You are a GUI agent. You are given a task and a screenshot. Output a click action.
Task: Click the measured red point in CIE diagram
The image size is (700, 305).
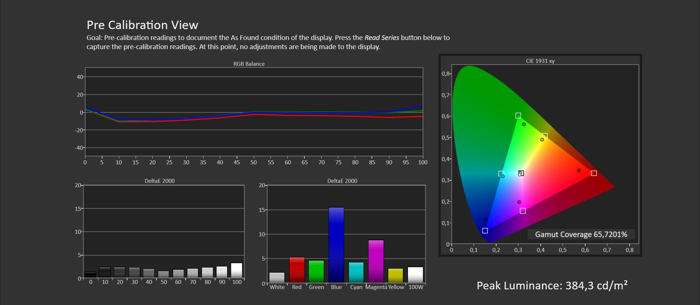(579, 170)
